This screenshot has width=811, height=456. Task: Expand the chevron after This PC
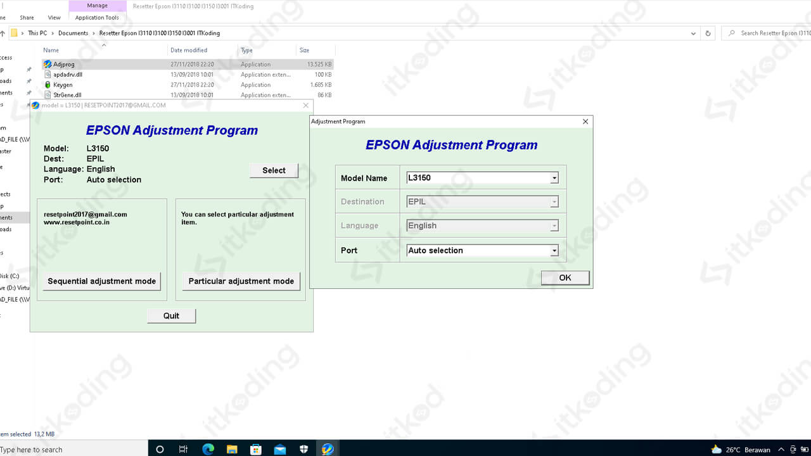click(x=53, y=33)
